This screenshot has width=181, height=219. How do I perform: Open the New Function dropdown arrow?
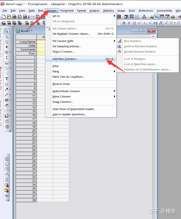(x=33, y=17)
